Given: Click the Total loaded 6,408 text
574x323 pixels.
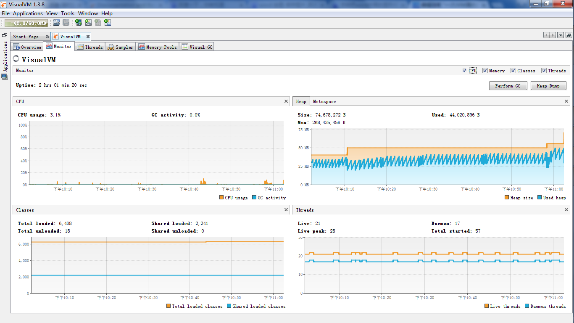Looking at the screenshot, I should coord(45,223).
